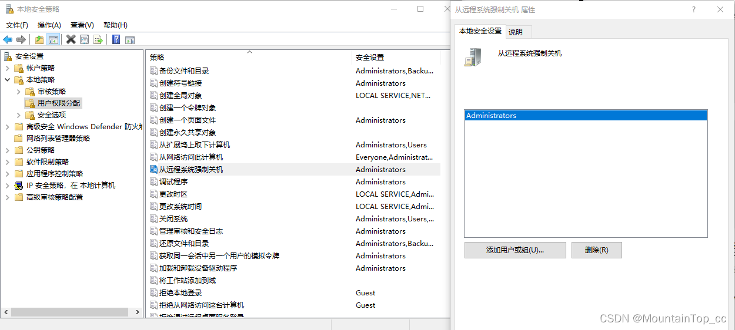Select the 管理审核和安全日志 policy row
Image resolution: width=735 pixels, height=330 pixels.
click(x=293, y=231)
